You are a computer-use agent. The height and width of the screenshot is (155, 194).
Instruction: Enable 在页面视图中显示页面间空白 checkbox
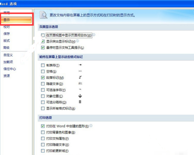pos(43,35)
